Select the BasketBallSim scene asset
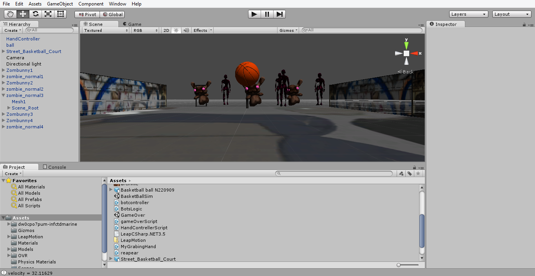 (x=137, y=196)
